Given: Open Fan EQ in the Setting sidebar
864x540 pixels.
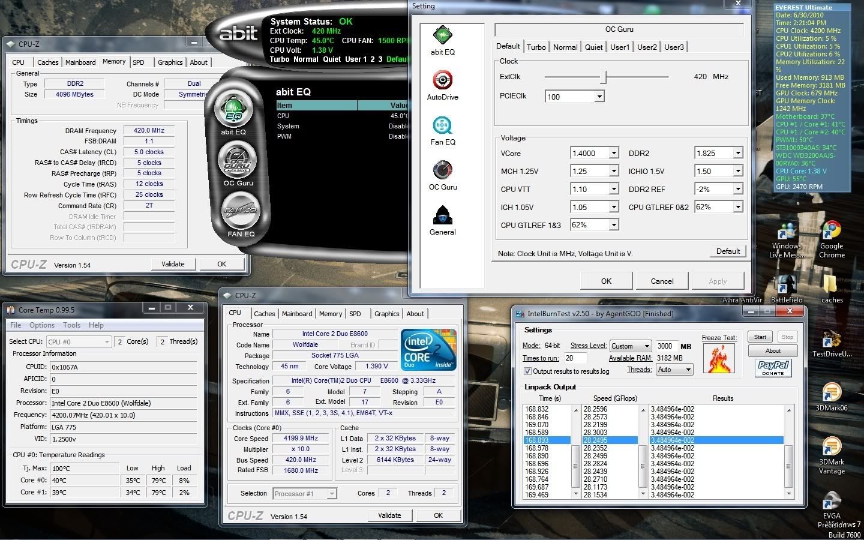Looking at the screenshot, I should click(x=442, y=126).
